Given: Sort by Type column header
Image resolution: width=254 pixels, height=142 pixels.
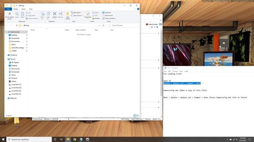Looking at the screenshot, I should coord(96,30).
